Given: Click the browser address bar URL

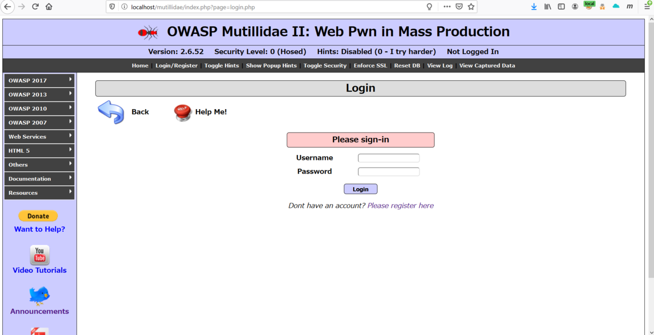Looking at the screenshot, I should coord(193,7).
